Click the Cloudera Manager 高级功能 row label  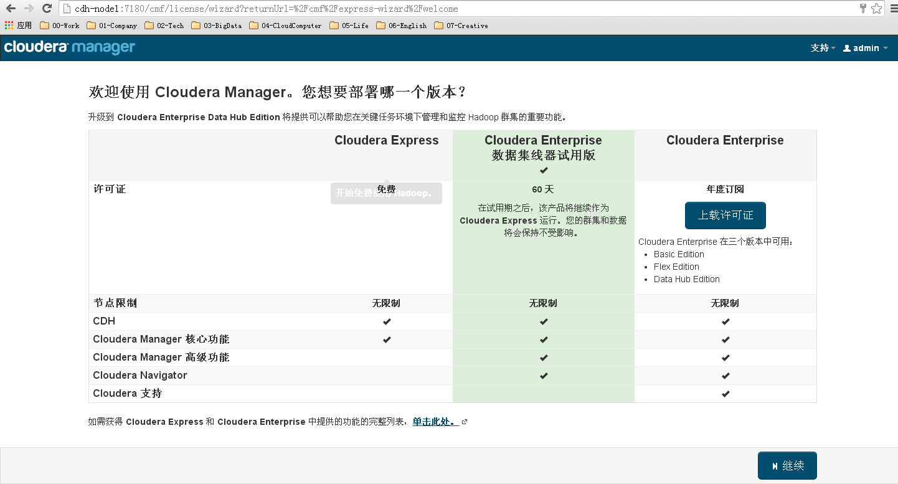[161, 358]
